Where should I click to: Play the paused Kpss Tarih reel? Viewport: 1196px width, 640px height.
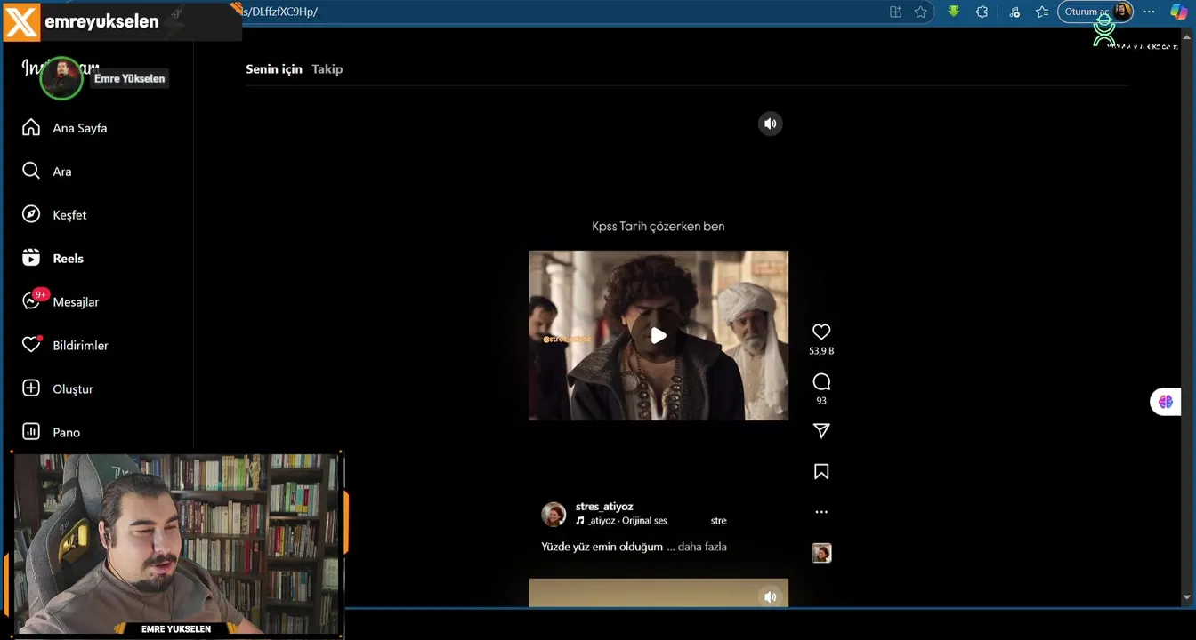point(659,335)
